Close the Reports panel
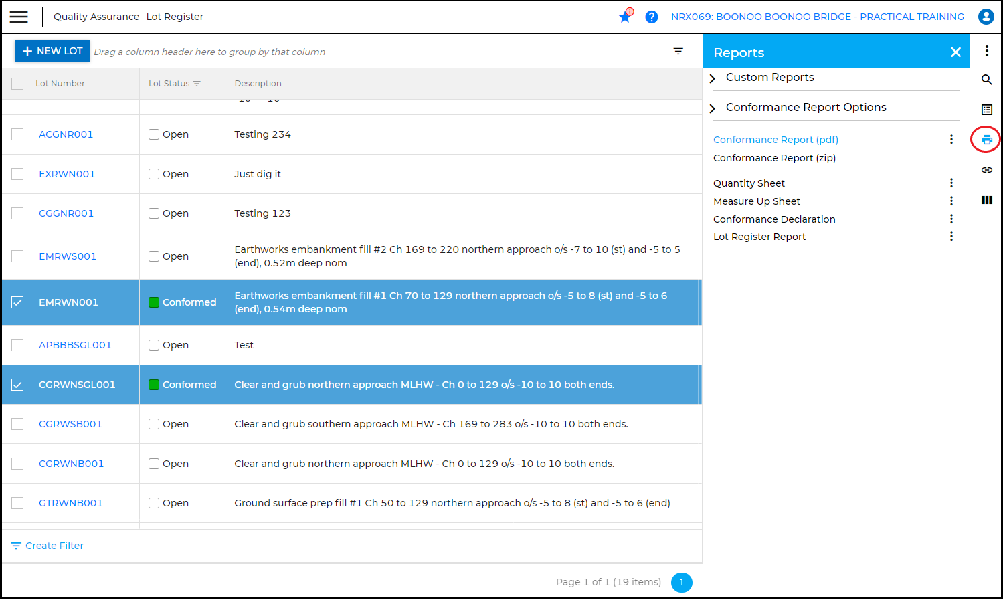The height and width of the screenshot is (600, 1003). pyautogui.click(x=955, y=52)
